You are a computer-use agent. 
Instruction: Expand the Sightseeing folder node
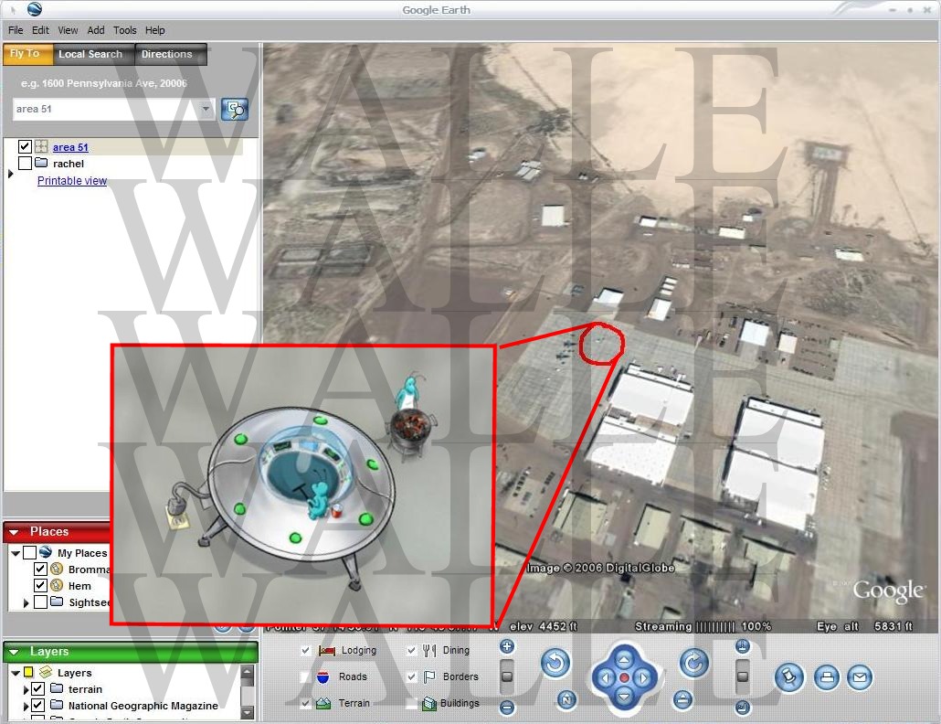tap(26, 602)
